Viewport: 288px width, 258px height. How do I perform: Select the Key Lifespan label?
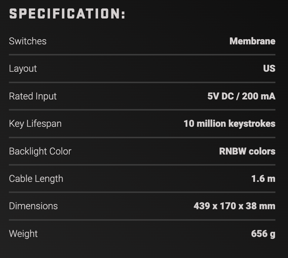(x=35, y=123)
